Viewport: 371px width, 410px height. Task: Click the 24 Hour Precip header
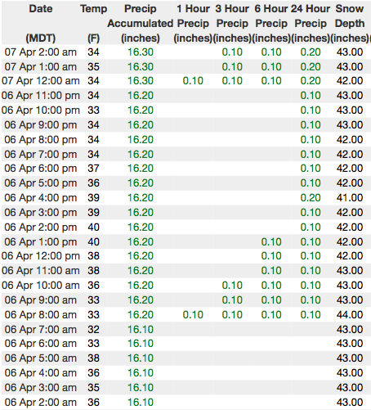pyautogui.click(x=311, y=23)
